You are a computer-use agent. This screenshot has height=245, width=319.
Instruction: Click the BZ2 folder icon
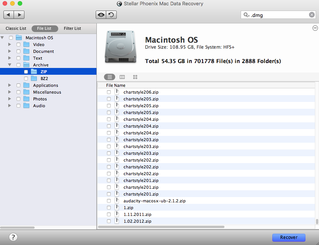(34, 79)
